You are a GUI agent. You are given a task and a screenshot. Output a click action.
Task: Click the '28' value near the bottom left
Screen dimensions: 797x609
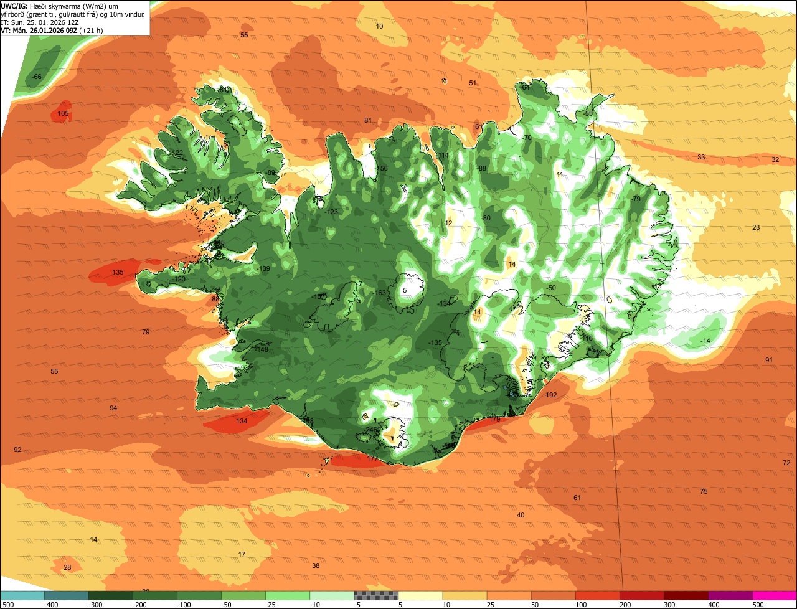(67, 567)
